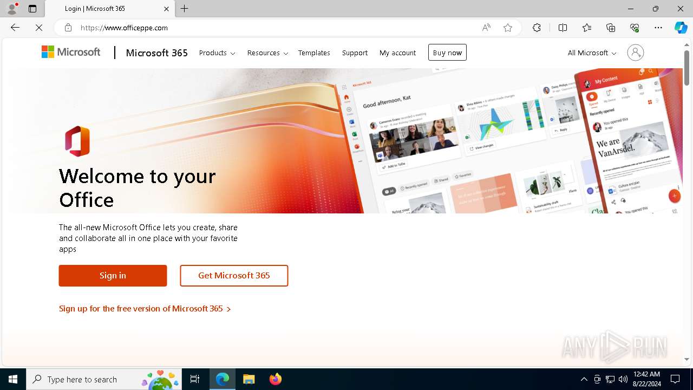Click the taskbar clock and date
The height and width of the screenshot is (390, 693).
(646, 379)
